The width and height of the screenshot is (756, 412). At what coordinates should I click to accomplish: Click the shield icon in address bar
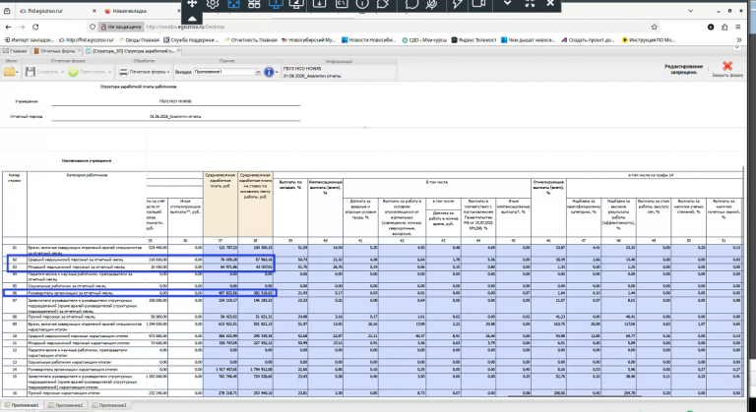(93, 27)
